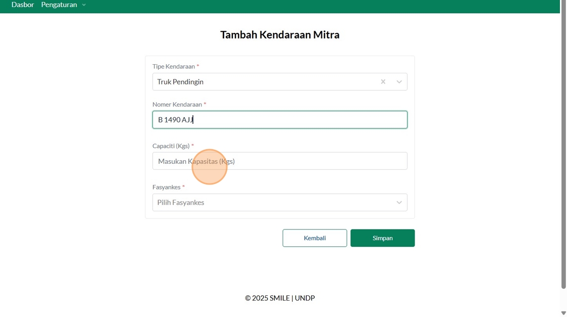The height and width of the screenshot is (317, 567).
Task: Focus the Nomer Kendaraan text field
Action: click(279, 120)
